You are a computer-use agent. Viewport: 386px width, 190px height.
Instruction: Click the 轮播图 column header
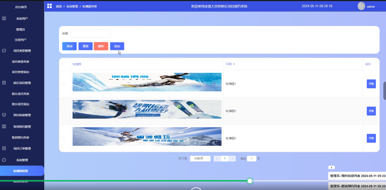click(x=77, y=64)
